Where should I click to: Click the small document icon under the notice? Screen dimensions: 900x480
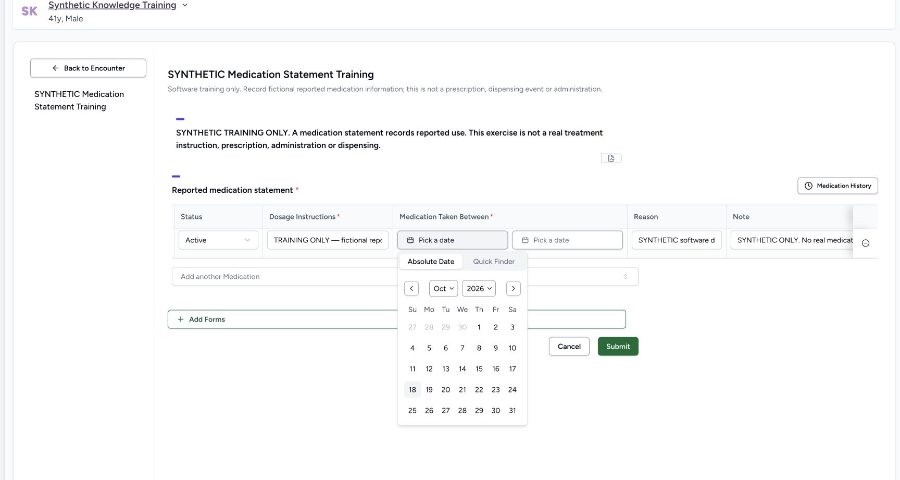click(x=611, y=158)
